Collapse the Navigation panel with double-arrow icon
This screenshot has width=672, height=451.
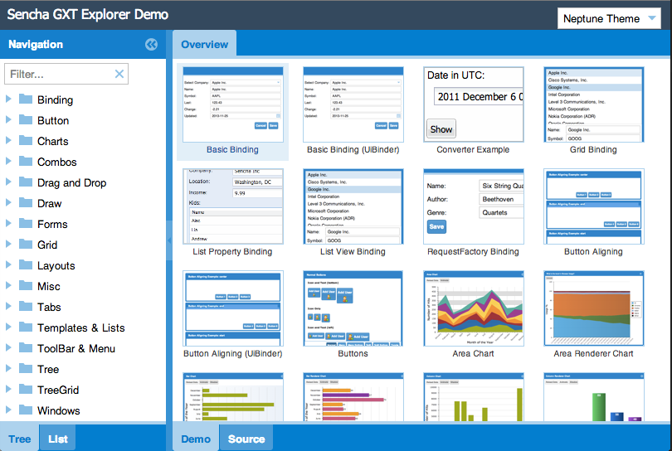151,45
